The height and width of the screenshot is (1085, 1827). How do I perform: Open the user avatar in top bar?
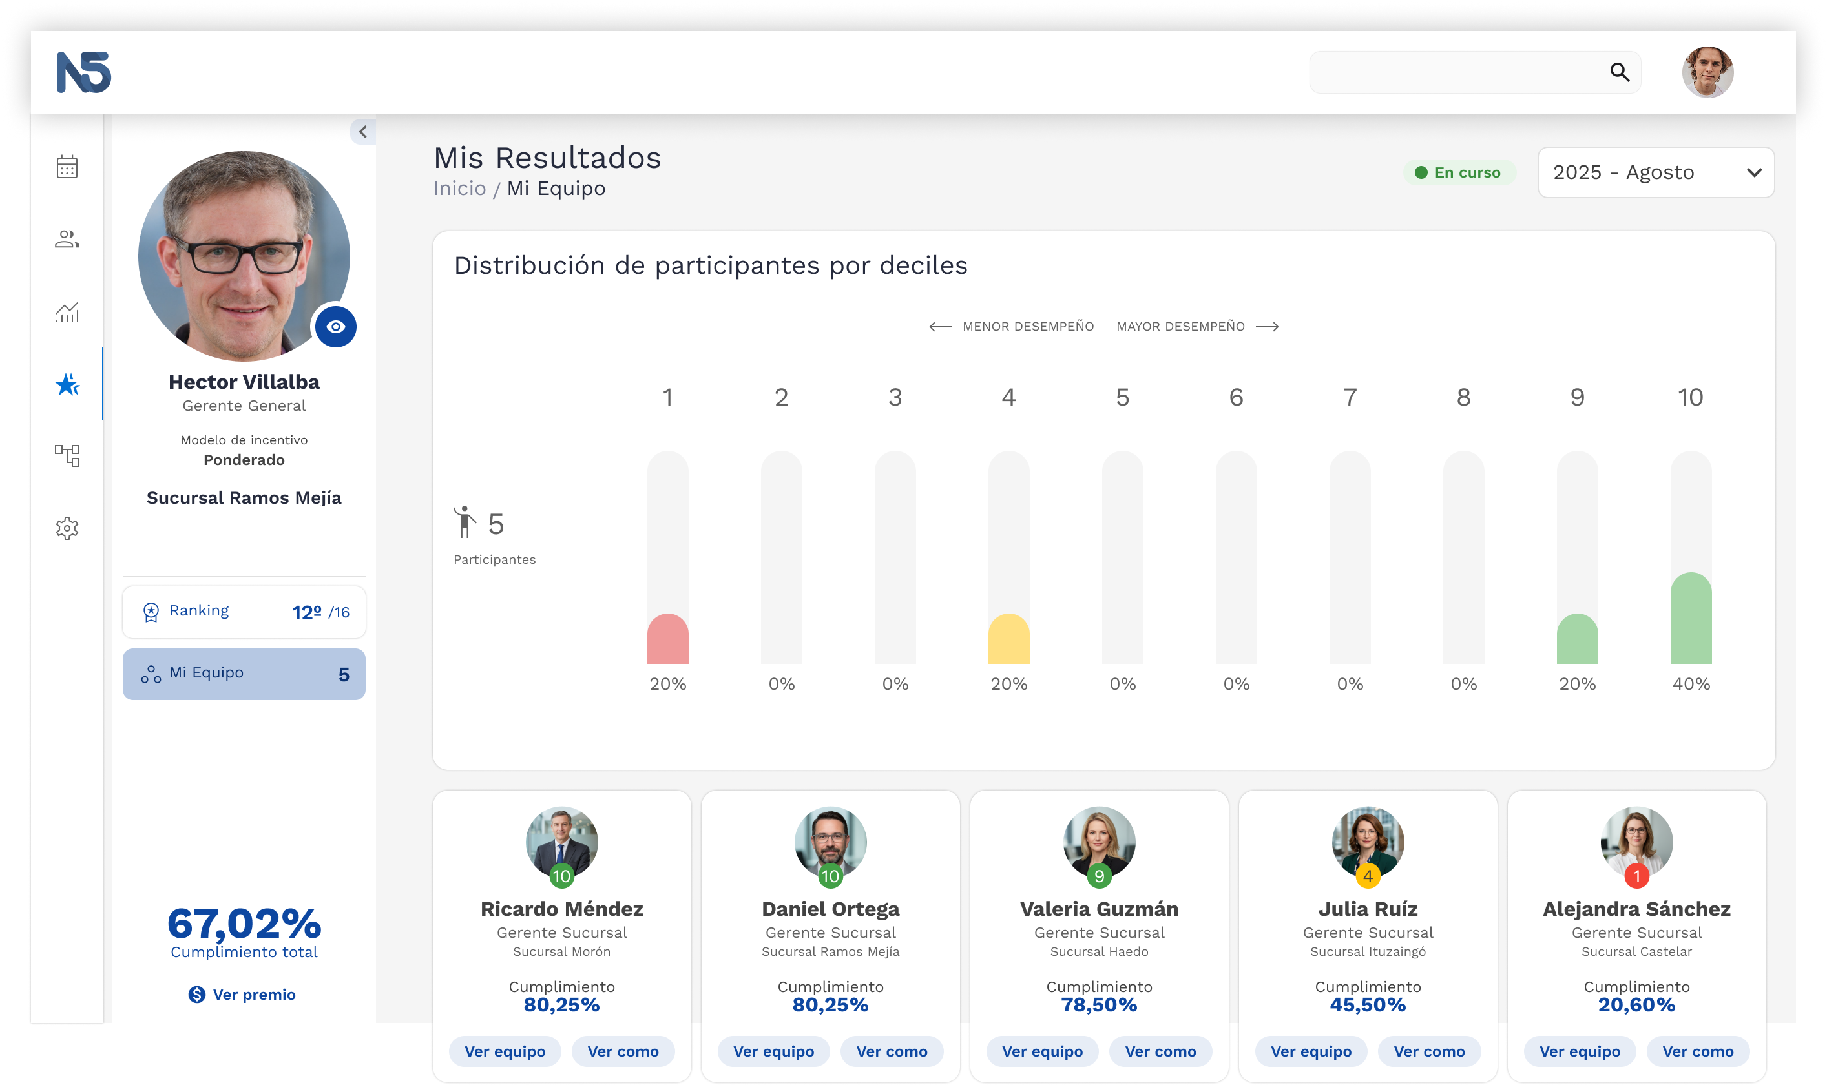click(x=1707, y=72)
